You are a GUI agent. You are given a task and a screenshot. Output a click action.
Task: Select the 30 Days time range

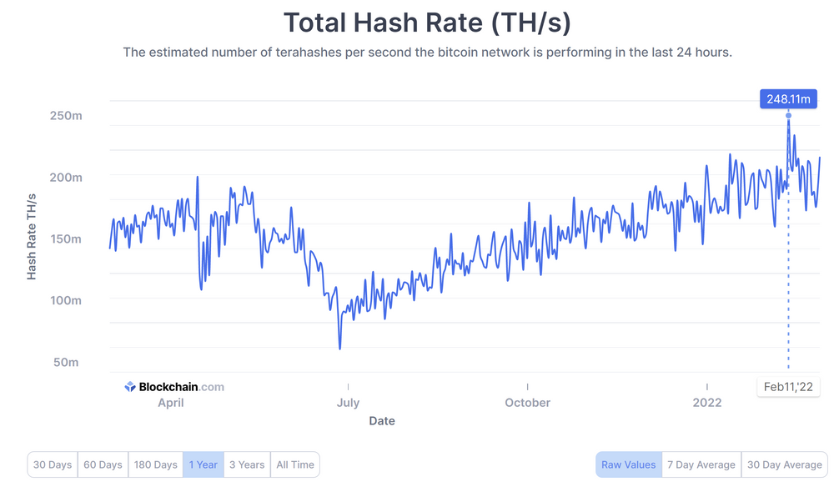click(x=52, y=464)
